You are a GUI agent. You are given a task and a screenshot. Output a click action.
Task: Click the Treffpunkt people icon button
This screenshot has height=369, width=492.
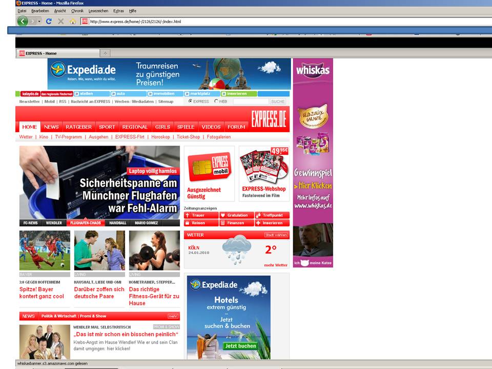(272, 215)
